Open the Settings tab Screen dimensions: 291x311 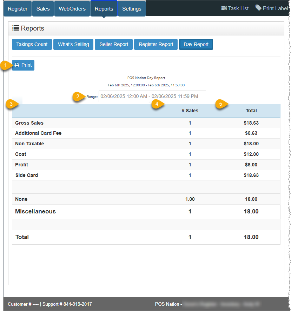pyautogui.click(x=132, y=8)
